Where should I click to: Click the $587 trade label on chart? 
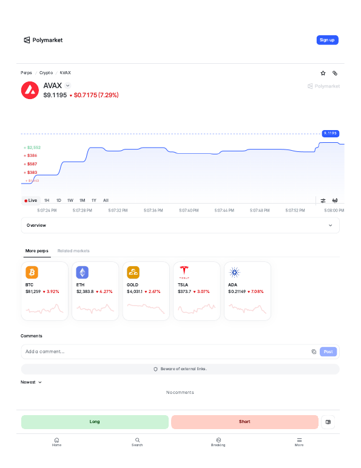(x=30, y=164)
